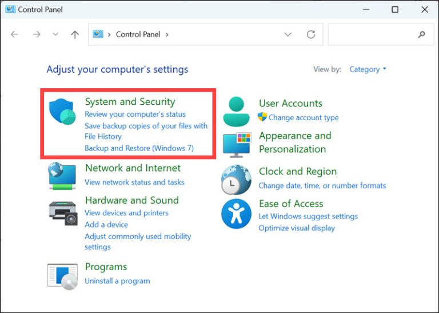Go up one level with the up arrow
This screenshot has width=439, height=313.
coord(75,34)
